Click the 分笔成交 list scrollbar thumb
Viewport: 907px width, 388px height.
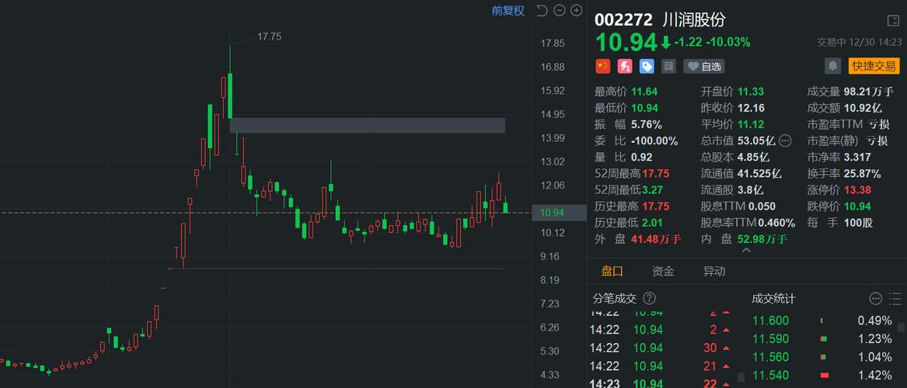pos(741,378)
